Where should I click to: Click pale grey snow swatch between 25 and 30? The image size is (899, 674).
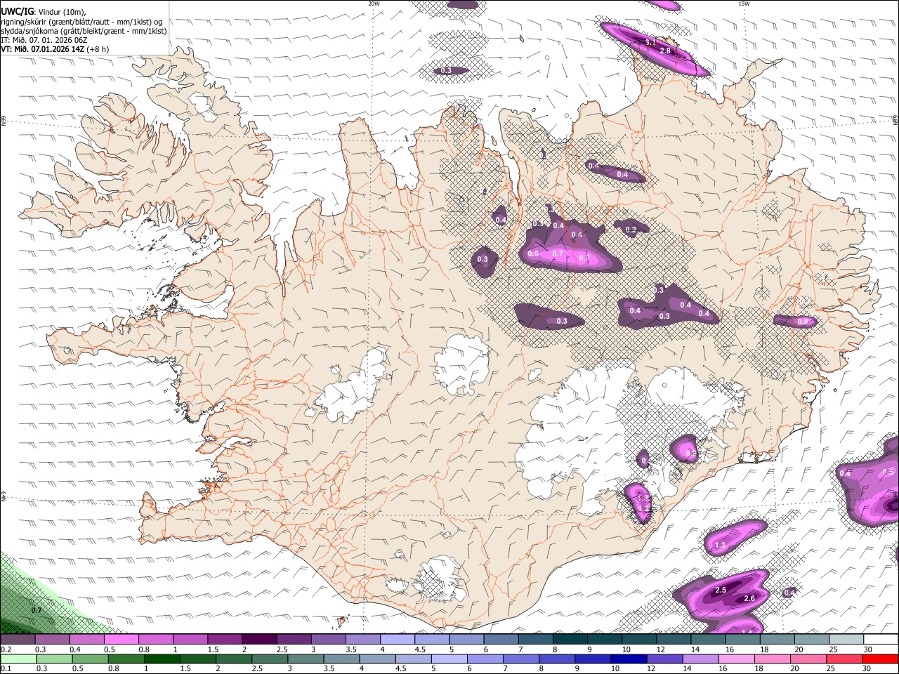(846, 640)
